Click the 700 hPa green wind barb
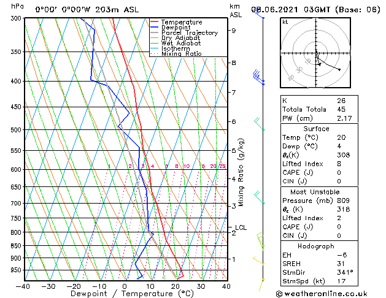This screenshot has height=298, width=386. [259, 197]
